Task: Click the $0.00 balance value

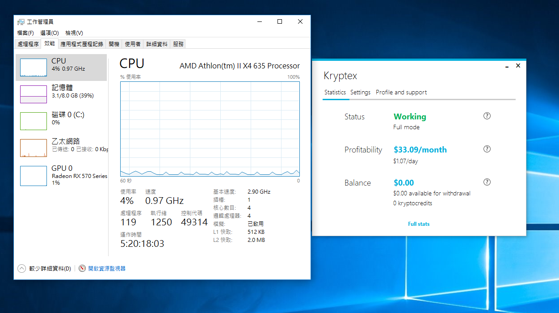Action: [403, 183]
